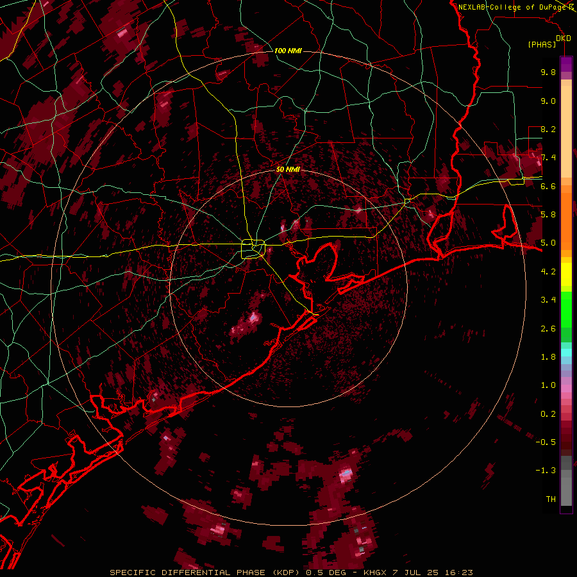Click the 5.8 scale value
The height and width of the screenshot is (577, 577).
click(548, 215)
